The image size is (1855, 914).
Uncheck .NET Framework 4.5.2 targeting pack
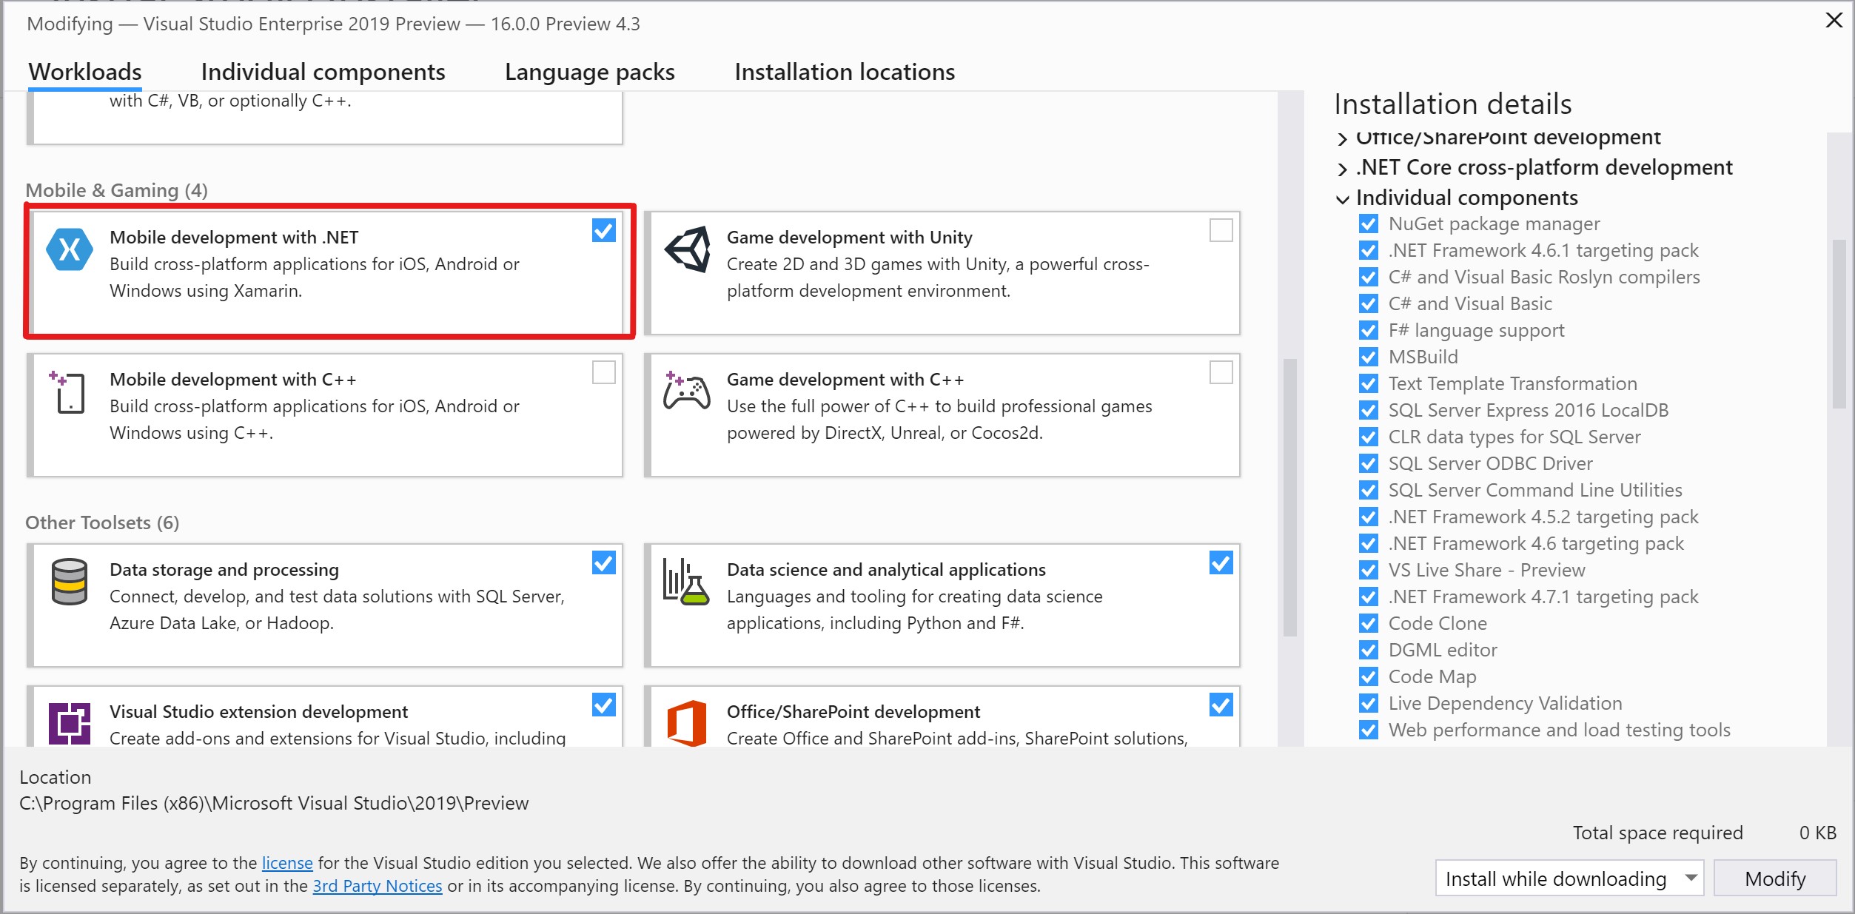point(1369,517)
